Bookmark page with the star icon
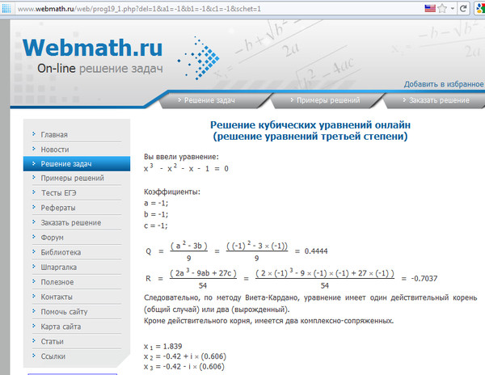 [442, 8]
